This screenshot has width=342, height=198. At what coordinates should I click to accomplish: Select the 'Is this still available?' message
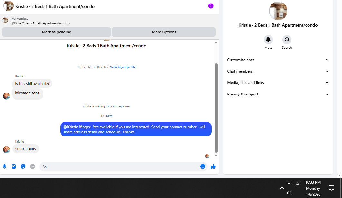tap(32, 84)
